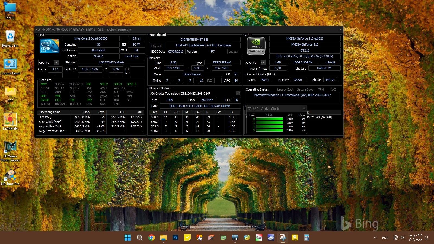Open File Explorer from the taskbar

coord(164,237)
